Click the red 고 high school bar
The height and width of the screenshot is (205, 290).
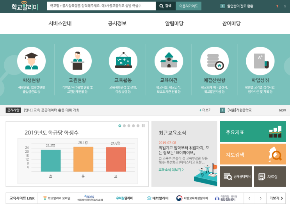[x=116, y=159]
